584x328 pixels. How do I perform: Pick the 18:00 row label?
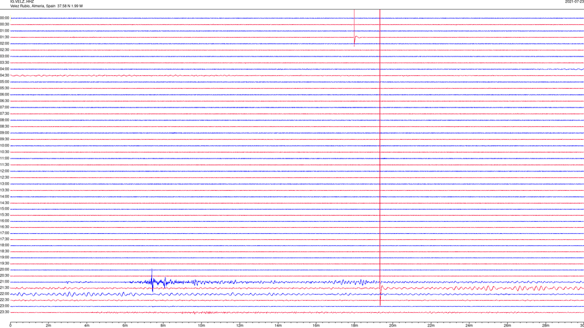click(4, 245)
